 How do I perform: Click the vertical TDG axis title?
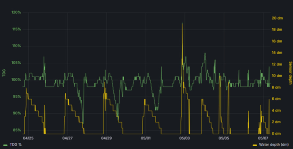(4, 73)
